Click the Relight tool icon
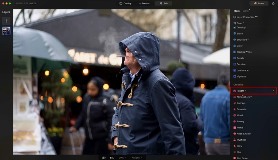 coord(235,91)
